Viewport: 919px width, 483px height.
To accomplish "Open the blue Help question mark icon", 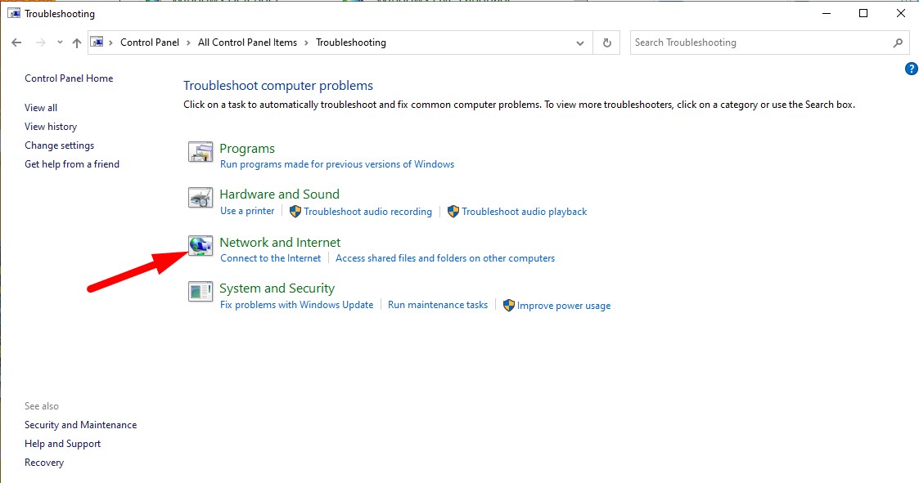I will pos(911,69).
